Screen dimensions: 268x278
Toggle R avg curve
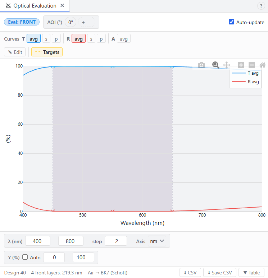tap(78, 38)
